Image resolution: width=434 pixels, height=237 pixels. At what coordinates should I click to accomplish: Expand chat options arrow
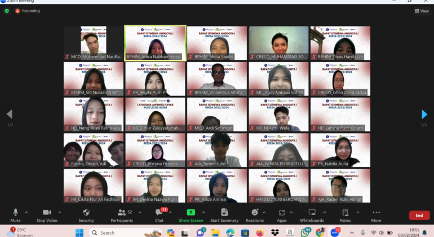coord(170,212)
